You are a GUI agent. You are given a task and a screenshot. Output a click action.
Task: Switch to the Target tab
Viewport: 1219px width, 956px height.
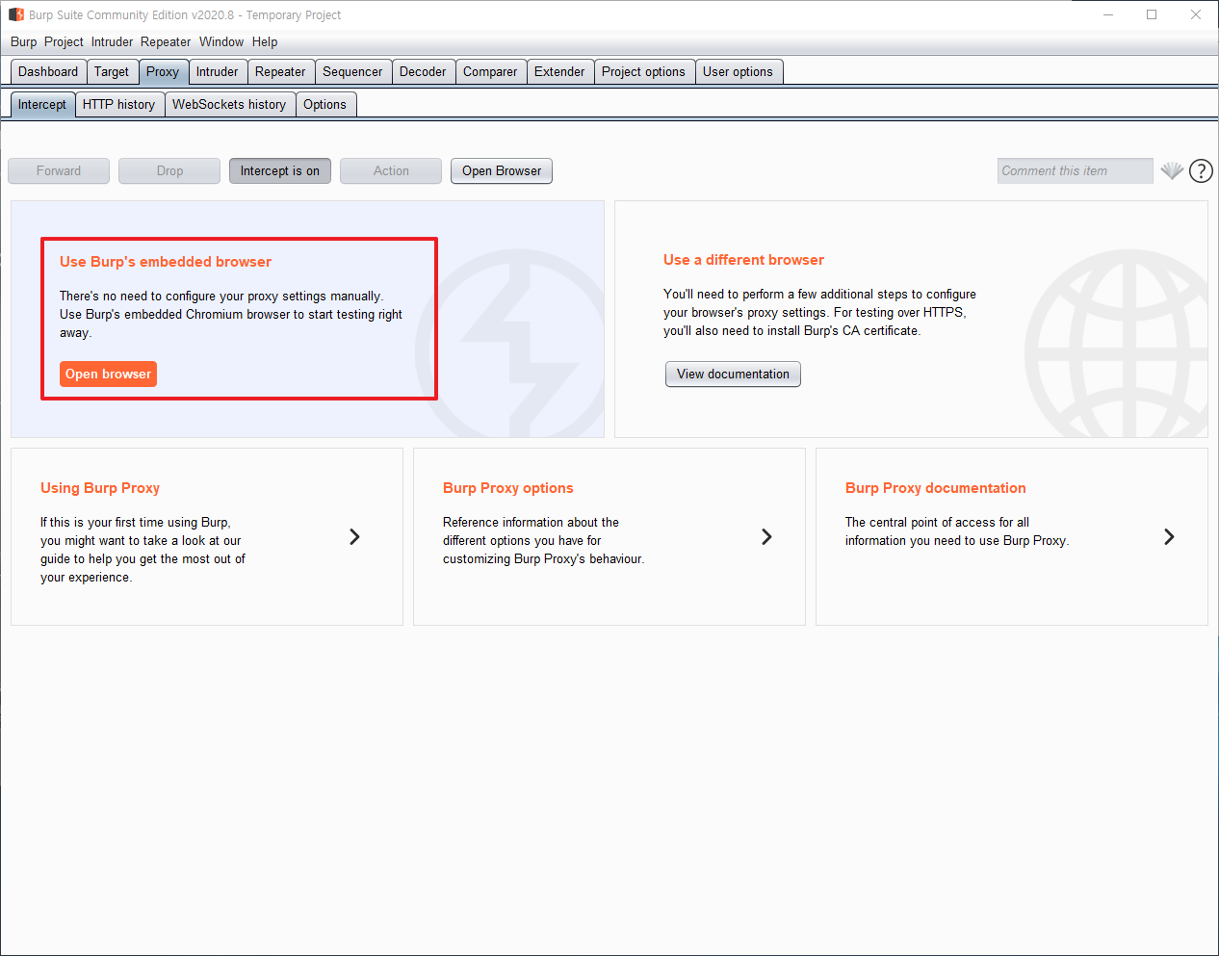112,71
